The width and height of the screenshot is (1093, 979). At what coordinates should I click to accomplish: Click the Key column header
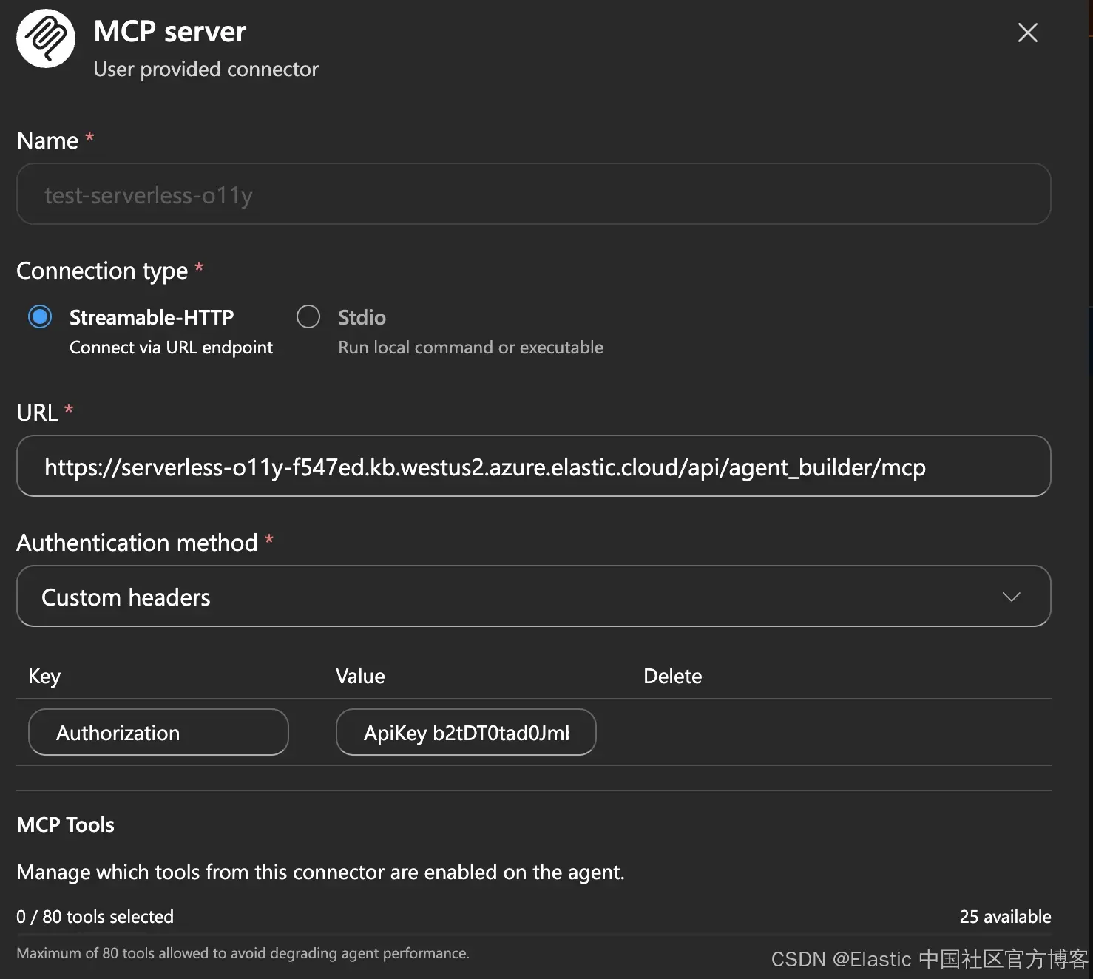[x=44, y=677]
